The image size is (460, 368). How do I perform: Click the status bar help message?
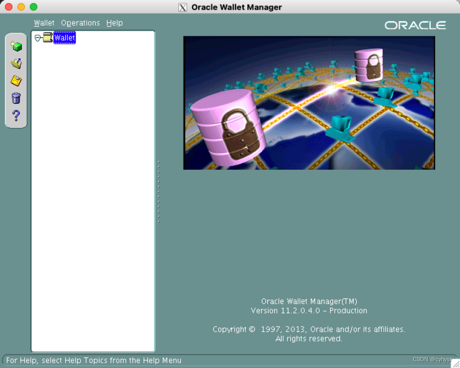pyautogui.click(x=94, y=360)
